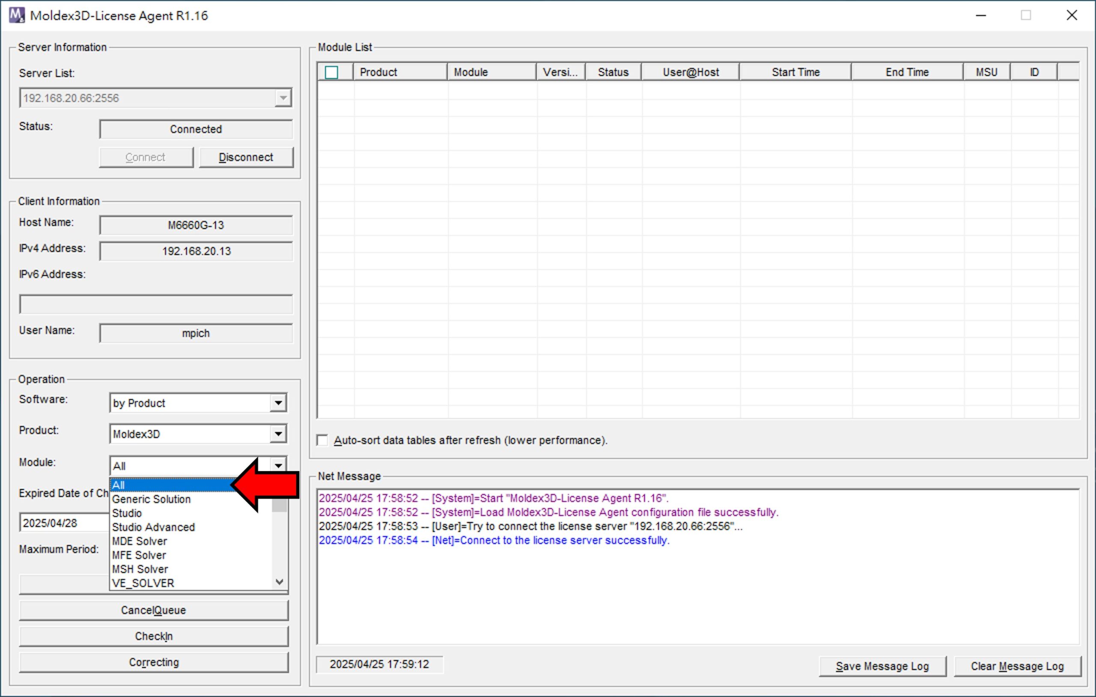Click the Versi... column header
The image size is (1096, 697).
561,72
